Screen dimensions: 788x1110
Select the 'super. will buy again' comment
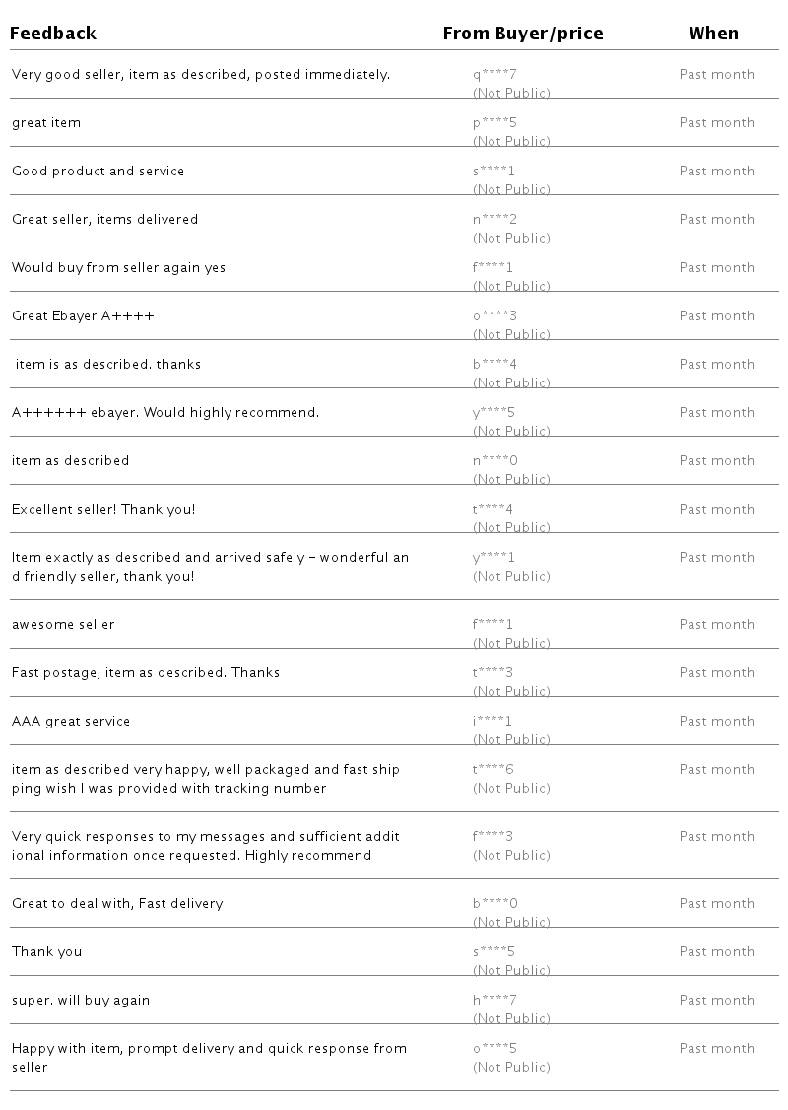coord(81,1000)
